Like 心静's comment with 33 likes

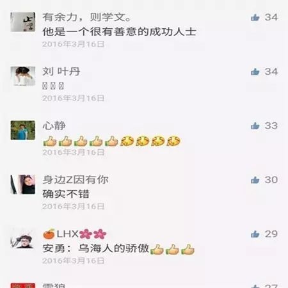[x=255, y=125]
